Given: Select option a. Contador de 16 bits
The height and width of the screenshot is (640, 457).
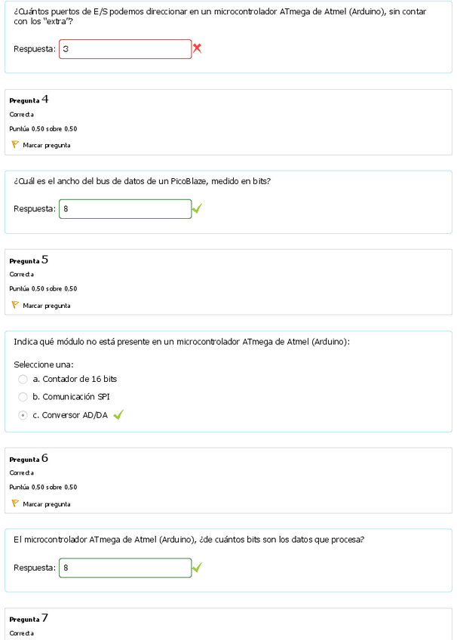Looking at the screenshot, I should tap(23, 379).
